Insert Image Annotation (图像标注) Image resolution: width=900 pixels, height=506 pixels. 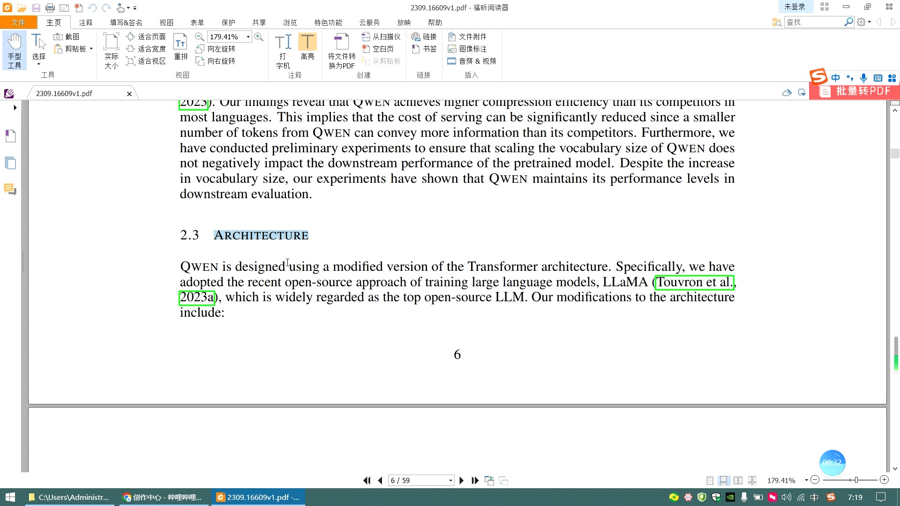click(x=467, y=49)
